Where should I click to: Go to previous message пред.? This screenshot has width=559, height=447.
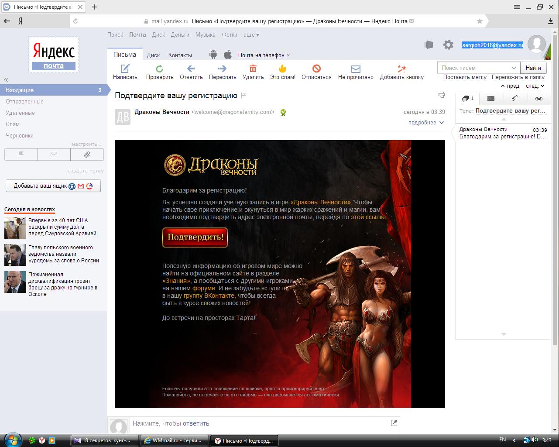[511, 86]
